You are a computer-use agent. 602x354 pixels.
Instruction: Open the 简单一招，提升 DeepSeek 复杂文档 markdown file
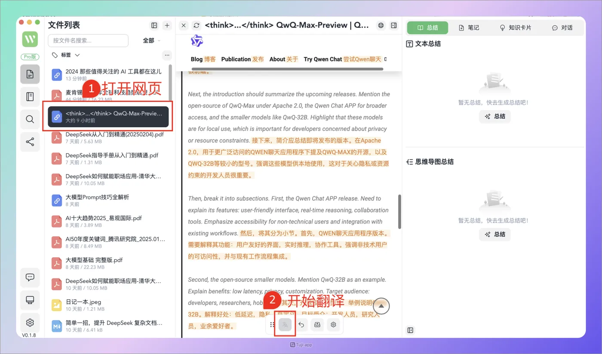coord(108,326)
